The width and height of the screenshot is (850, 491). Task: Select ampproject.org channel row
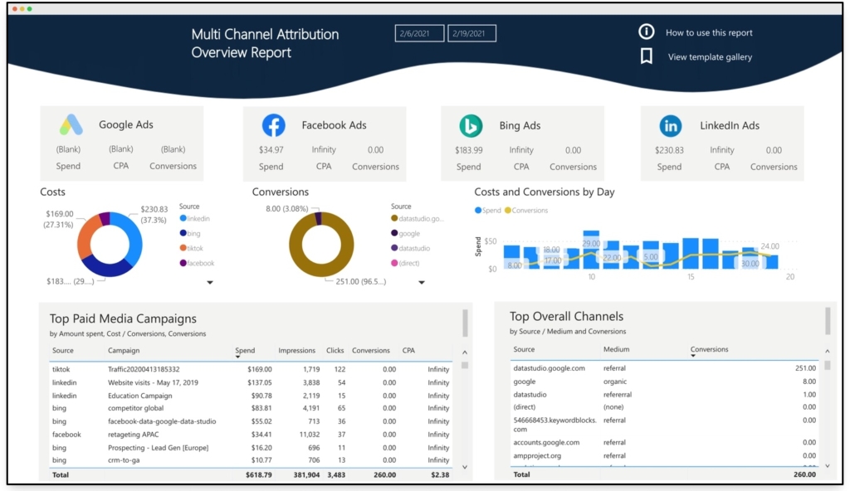click(664, 456)
